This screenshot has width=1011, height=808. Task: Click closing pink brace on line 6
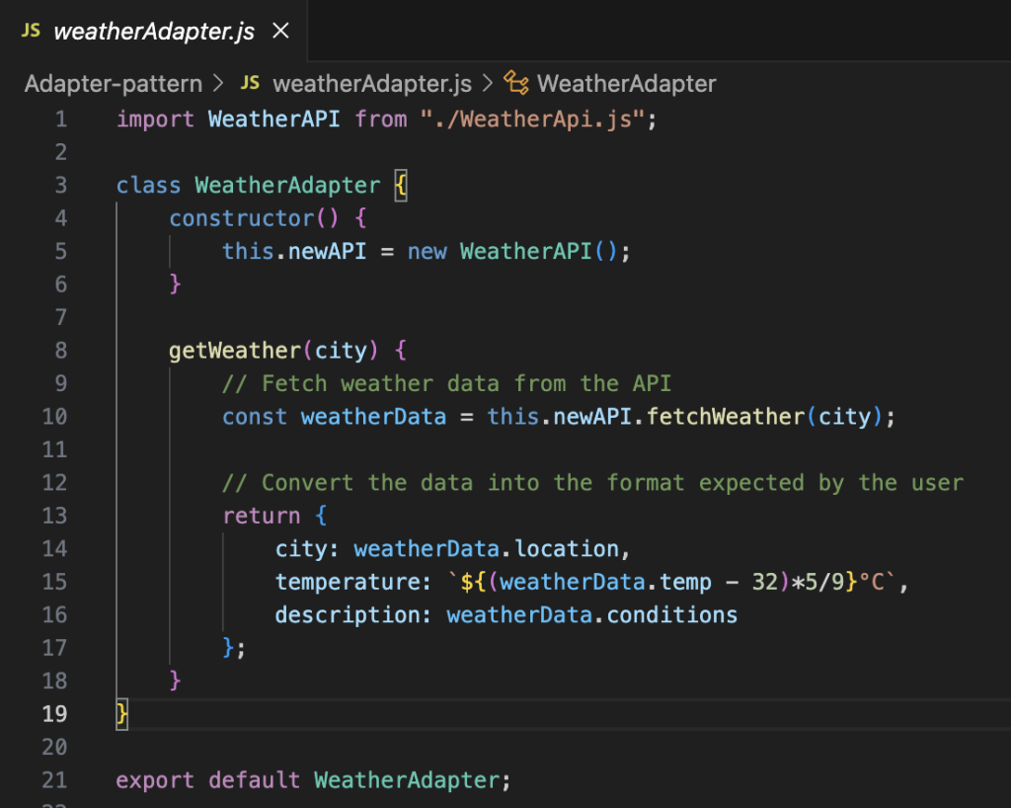tap(175, 284)
